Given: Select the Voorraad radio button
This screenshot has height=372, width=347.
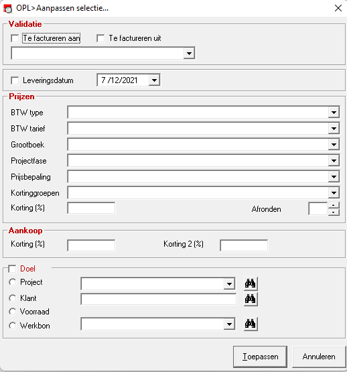Looking at the screenshot, I should pos(12,312).
